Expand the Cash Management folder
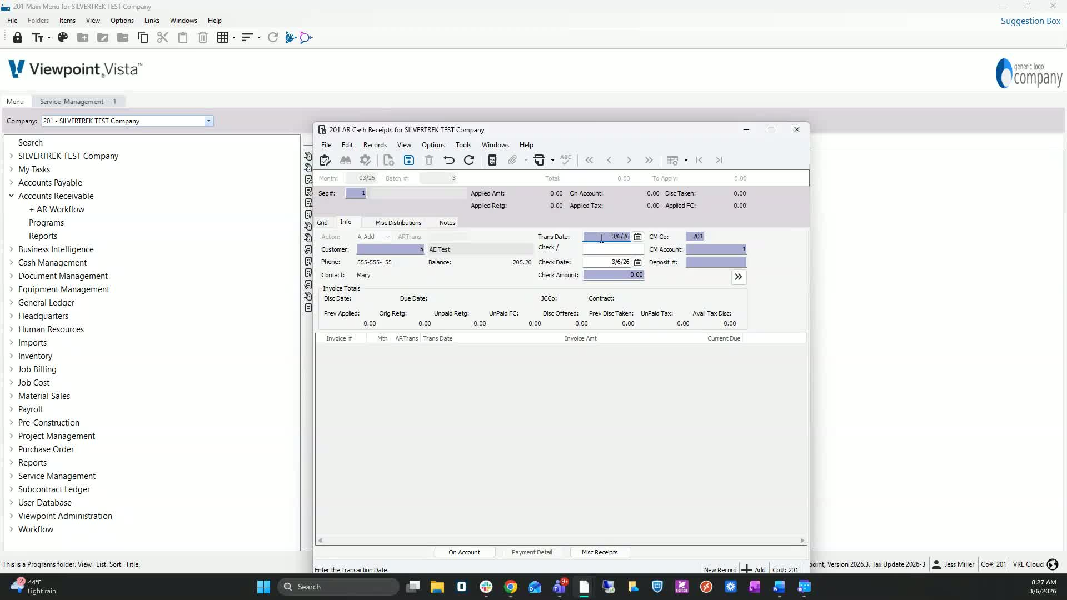Screen dimensions: 1067x600 11,263
